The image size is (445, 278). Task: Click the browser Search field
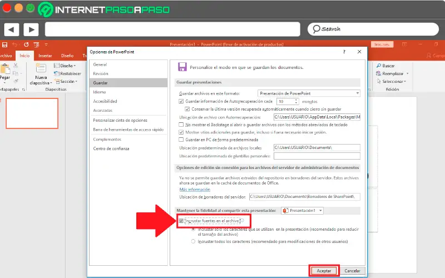pyautogui.click(x=373, y=29)
